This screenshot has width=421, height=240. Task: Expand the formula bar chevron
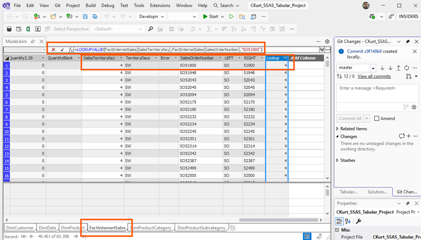point(322,50)
